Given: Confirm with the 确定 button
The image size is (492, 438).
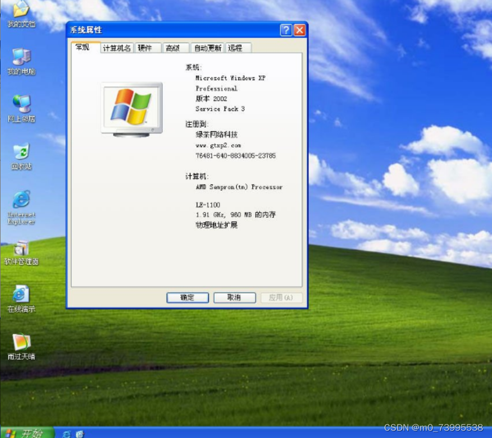Looking at the screenshot, I should 188,298.
